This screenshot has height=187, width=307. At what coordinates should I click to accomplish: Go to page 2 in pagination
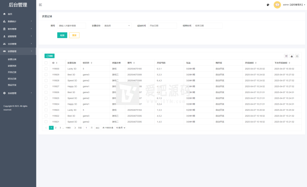coord(56,128)
